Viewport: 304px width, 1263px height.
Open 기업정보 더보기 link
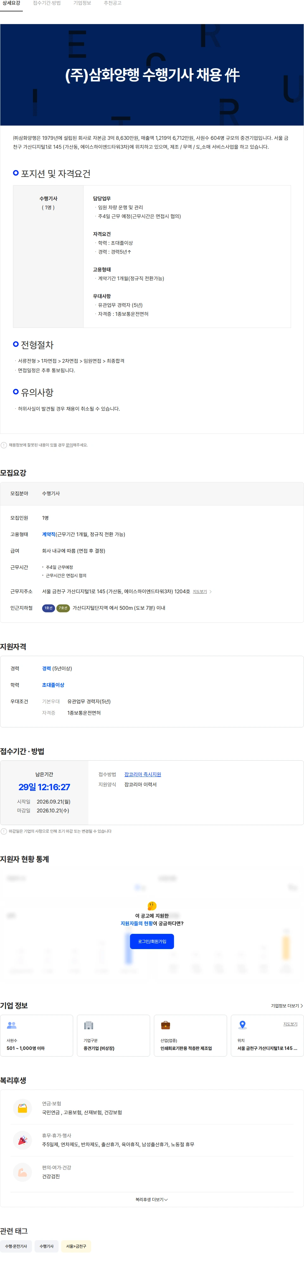(287, 1006)
